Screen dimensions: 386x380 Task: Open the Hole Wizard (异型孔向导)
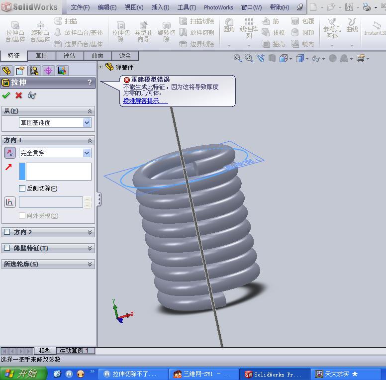pos(144,31)
